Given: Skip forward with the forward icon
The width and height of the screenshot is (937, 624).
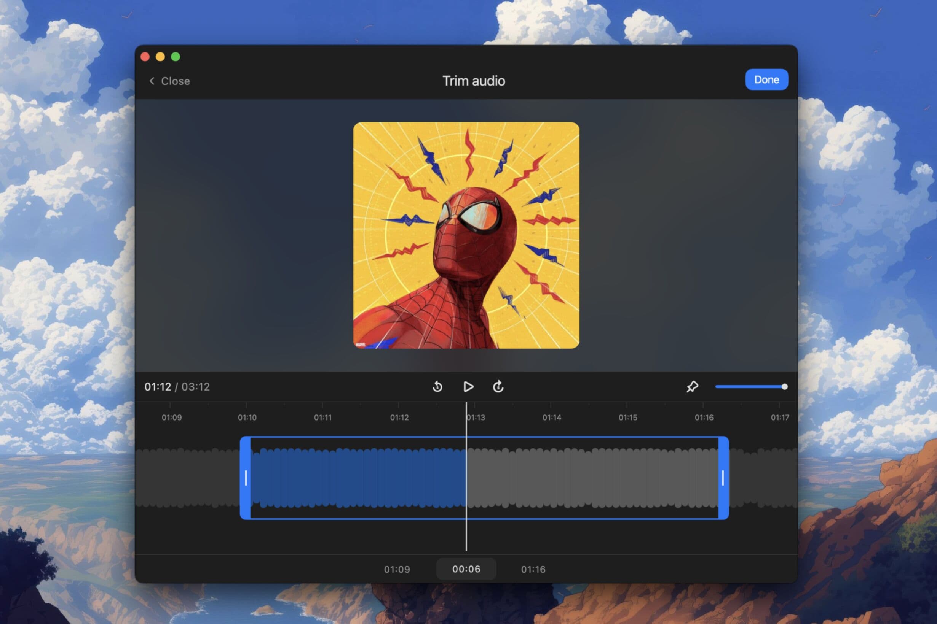Looking at the screenshot, I should pyautogui.click(x=498, y=387).
